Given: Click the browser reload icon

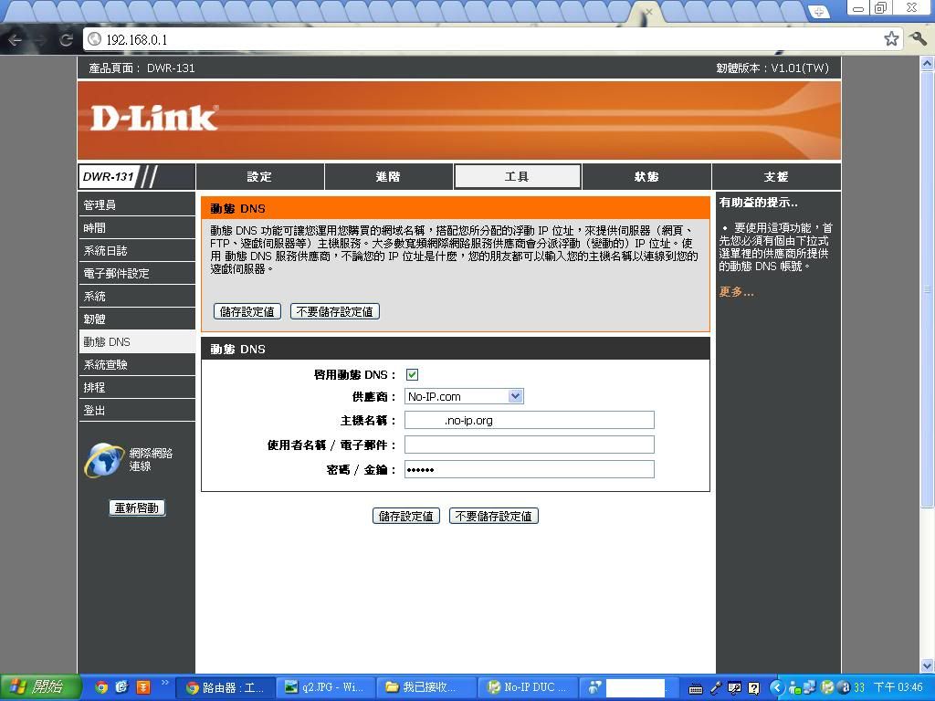Looking at the screenshot, I should [x=66, y=39].
